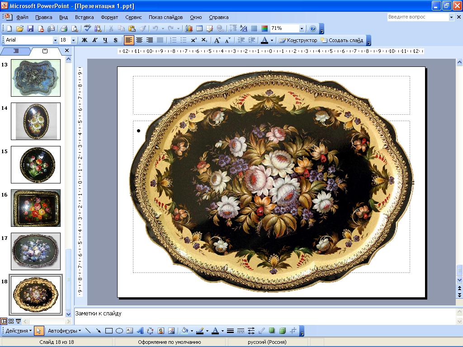Go to the previous slide via double-arrow

[459, 288]
